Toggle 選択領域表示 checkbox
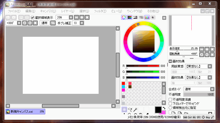 click(32, 17)
